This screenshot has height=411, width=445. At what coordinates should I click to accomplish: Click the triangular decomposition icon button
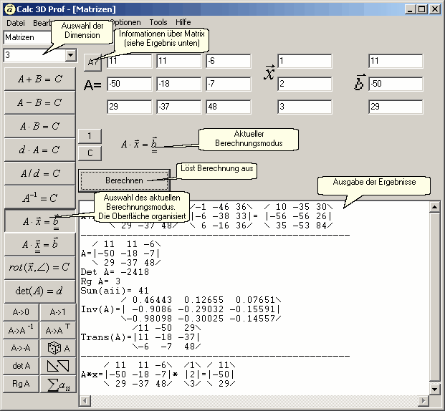coord(57,365)
